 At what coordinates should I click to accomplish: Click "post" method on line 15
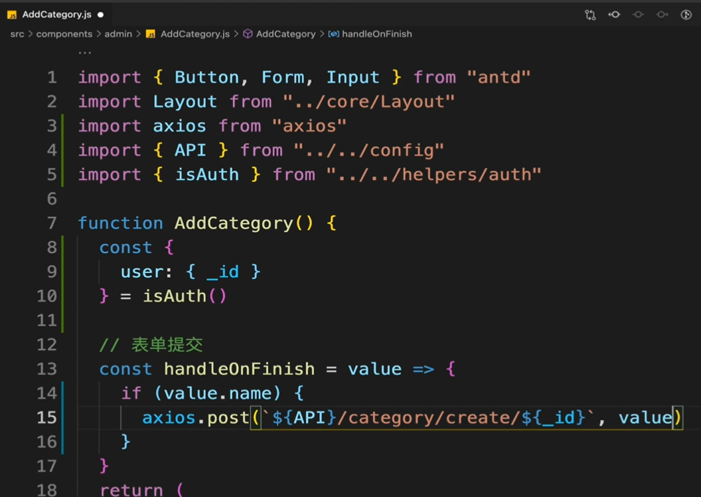coord(228,419)
